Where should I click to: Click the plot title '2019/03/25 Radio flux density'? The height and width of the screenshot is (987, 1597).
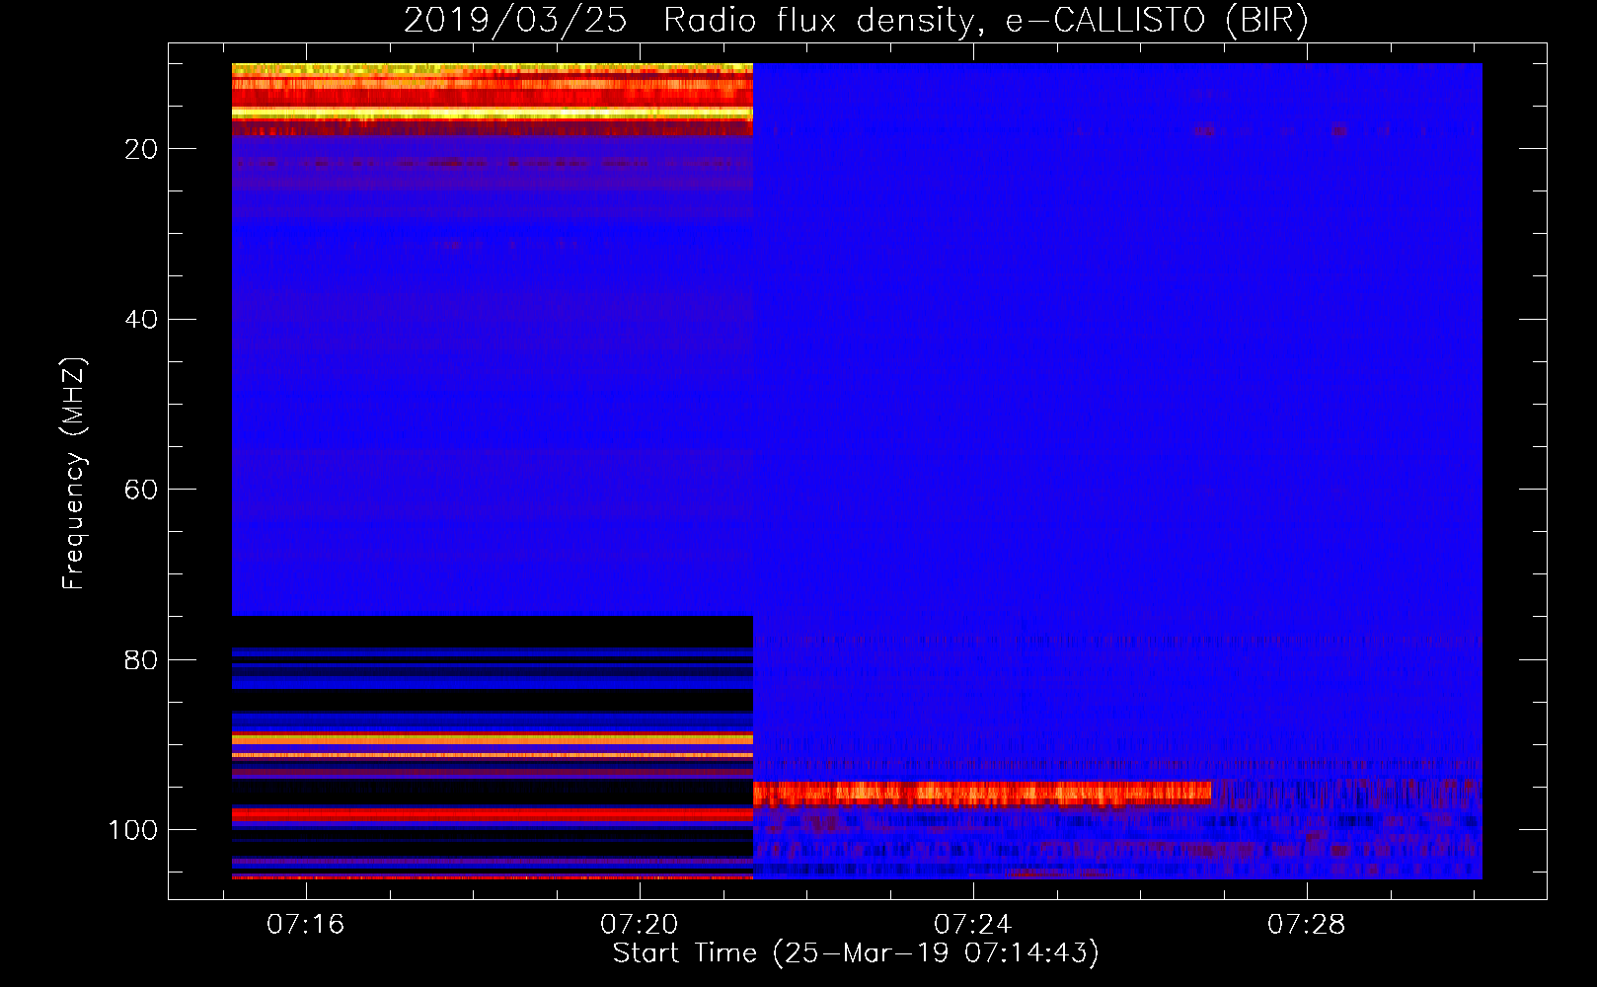688,21
